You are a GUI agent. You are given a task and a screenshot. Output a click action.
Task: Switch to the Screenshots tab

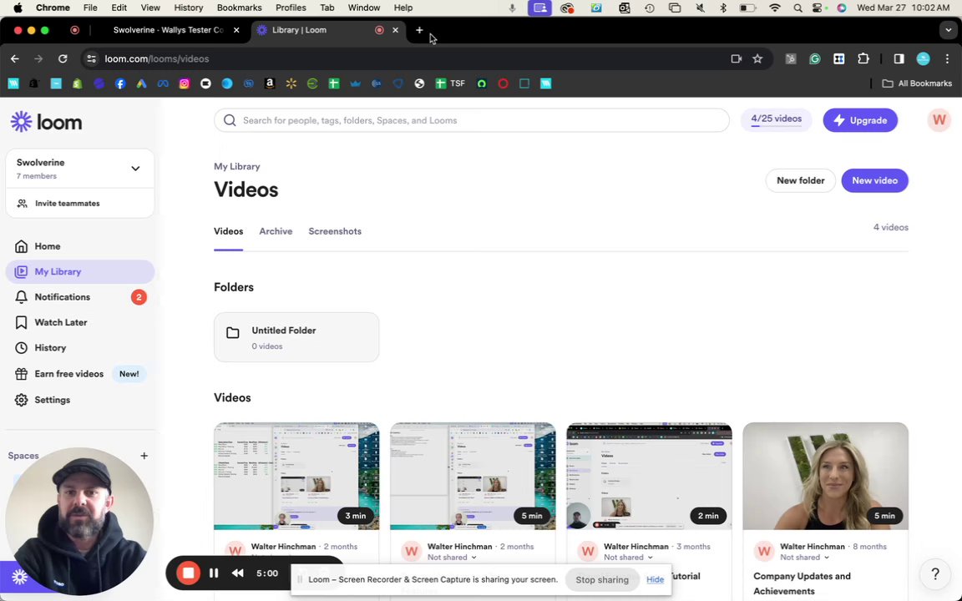(x=335, y=232)
